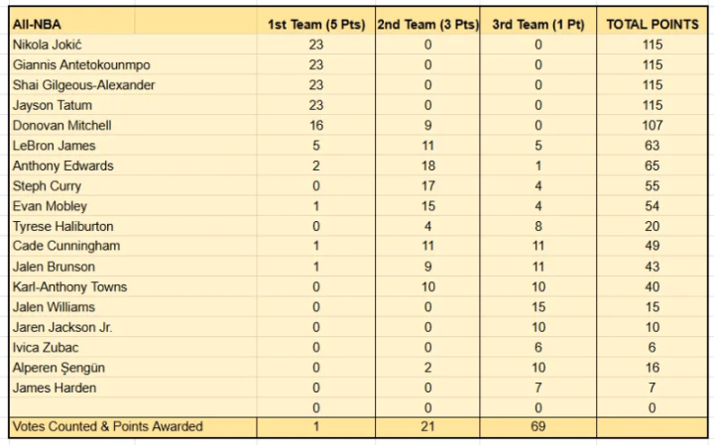Viewport: 714px width, 445px height.
Task: Select the Cade Cunningham name cell
Action: coord(133,246)
